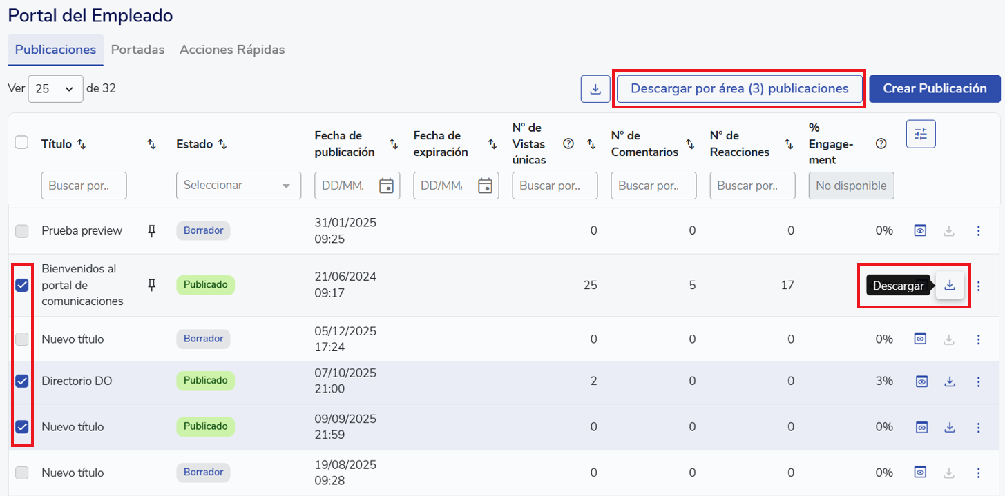Screen dimensions: 1005x496
Task: Open the Acciones Rápidas tab
Action: [x=232, y=50]
